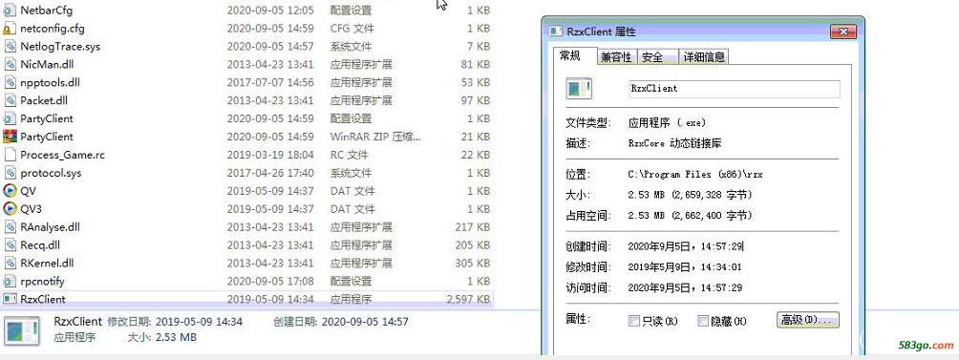Switch to the 兼容性 tab
The width and height of the screenshot is (959, 360).
(616, 57)
